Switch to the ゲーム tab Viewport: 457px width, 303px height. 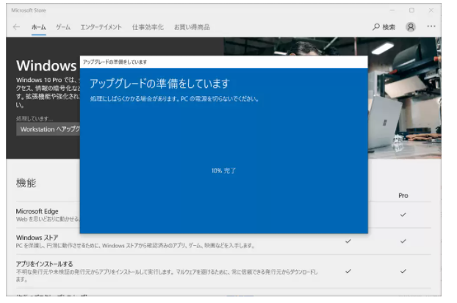point(63,27)
